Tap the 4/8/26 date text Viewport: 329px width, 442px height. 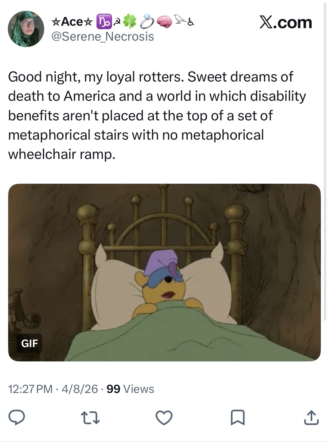click(80, 389)
